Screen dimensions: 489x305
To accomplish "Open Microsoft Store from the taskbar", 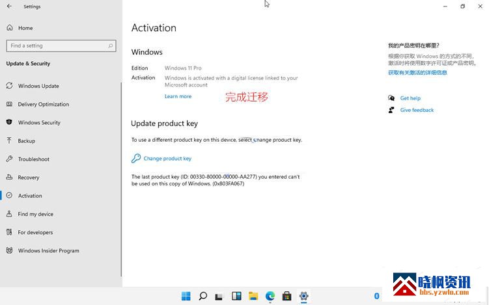I will (x=286, y=296).
